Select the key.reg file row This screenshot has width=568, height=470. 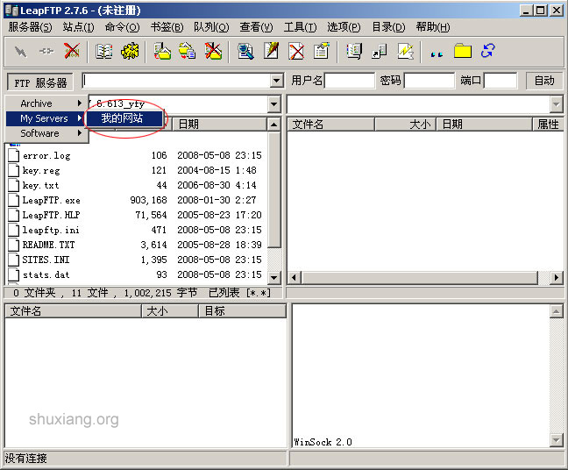tap(138, 170)
